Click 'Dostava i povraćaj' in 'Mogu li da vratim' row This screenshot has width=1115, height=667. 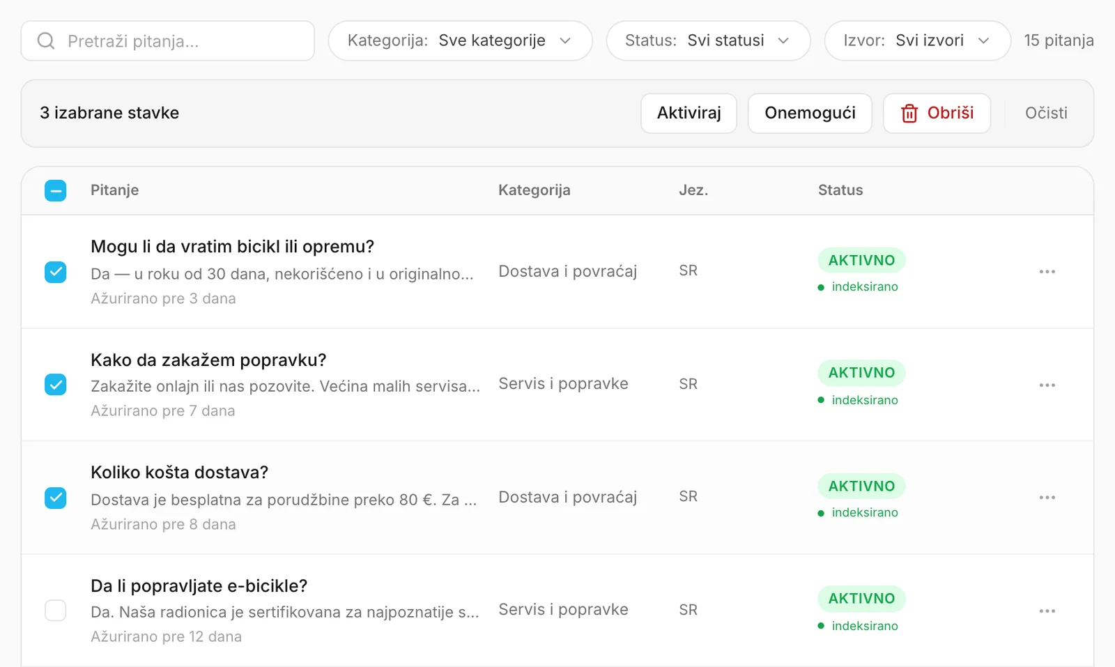point(567,272)
